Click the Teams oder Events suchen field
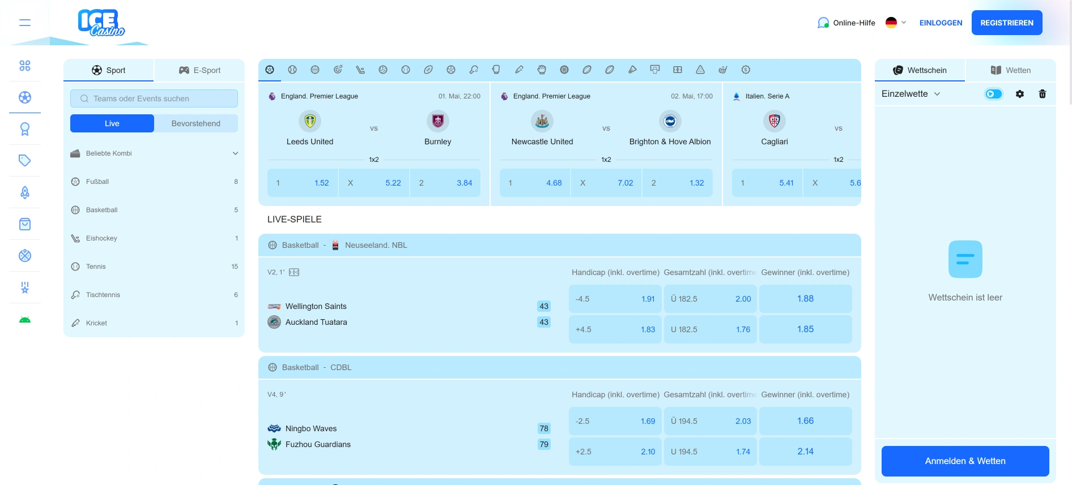This screenshot has width=1072, height=485. [x=154, y=98]
